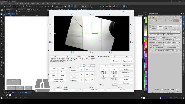
Task: Click the 'Автопоиск' button
Action: point(74,70)
